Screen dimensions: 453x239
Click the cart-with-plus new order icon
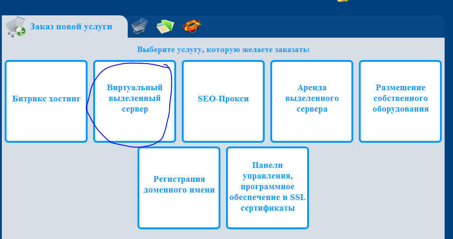(15, 27)
